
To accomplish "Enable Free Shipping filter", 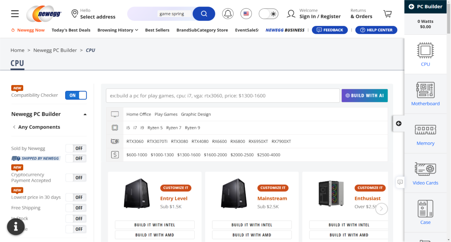I will [76, 208].
